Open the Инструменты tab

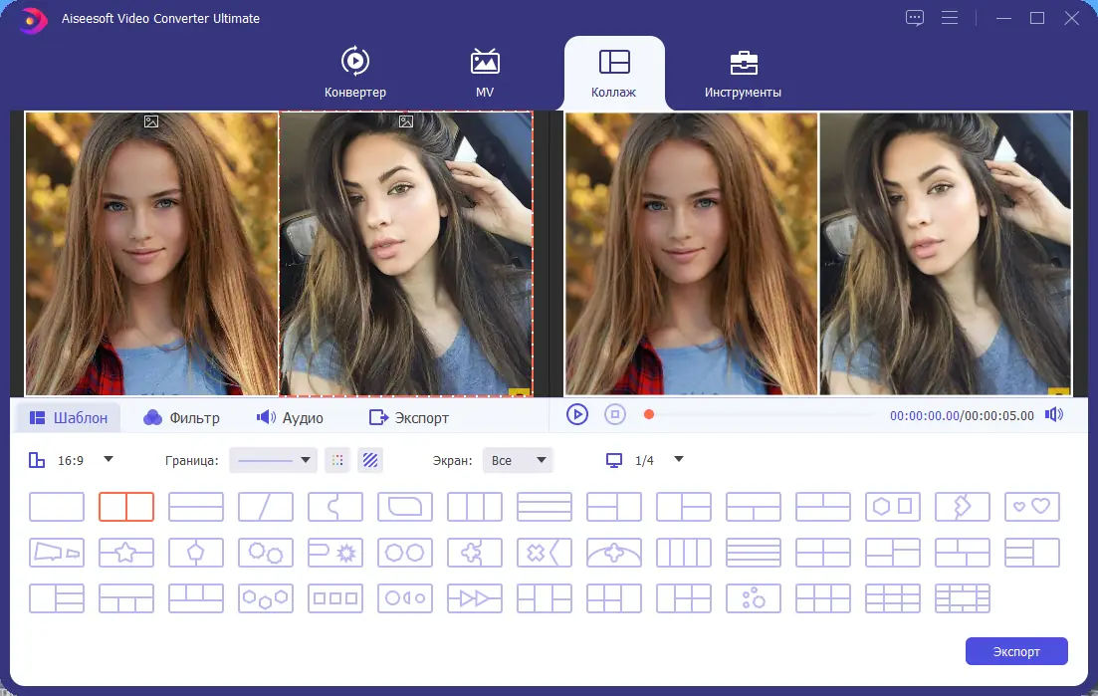(743, 73)
